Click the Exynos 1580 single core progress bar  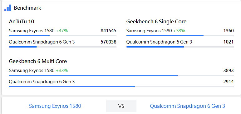[180, 36]
